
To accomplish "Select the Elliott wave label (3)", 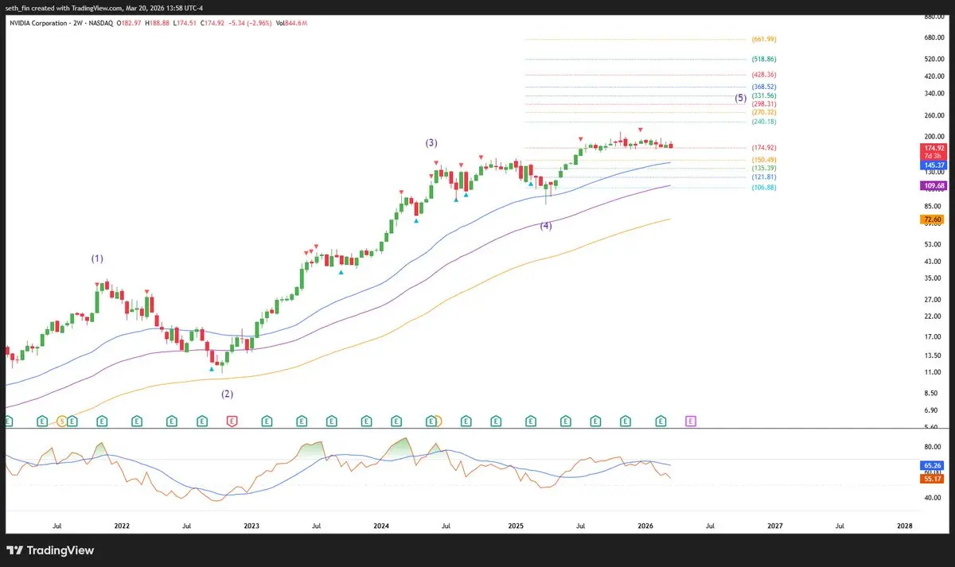I will 431,143.
